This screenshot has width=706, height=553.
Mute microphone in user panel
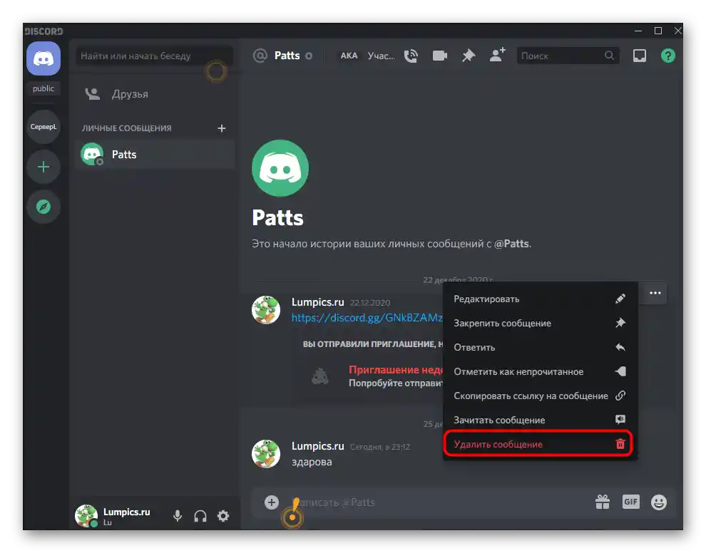click(x=178, y=516)
